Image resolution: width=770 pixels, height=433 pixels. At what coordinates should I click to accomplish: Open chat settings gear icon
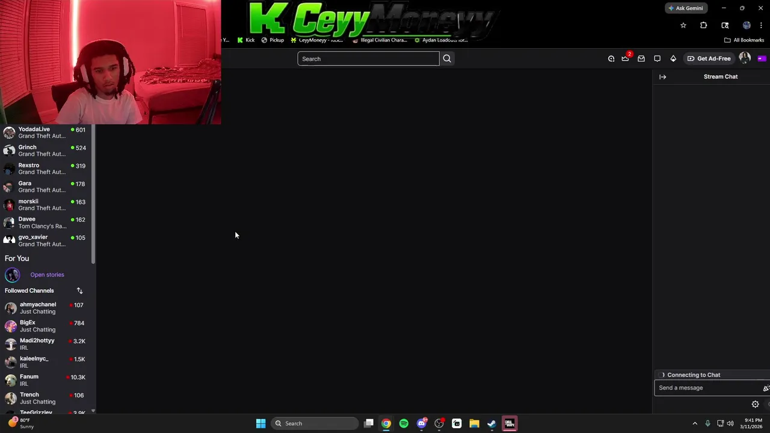tap(756, 404)
